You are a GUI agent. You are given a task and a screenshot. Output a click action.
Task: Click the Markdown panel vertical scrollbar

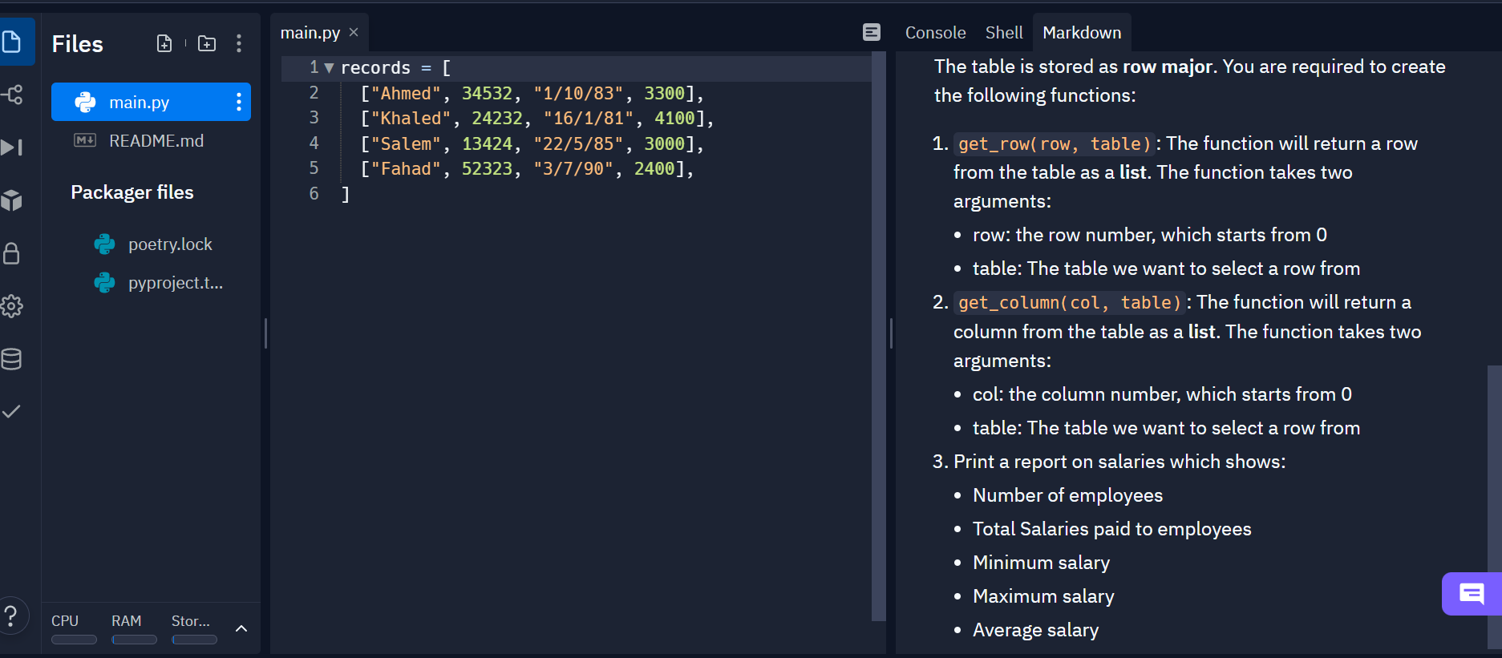click(x=1495, y=507)
